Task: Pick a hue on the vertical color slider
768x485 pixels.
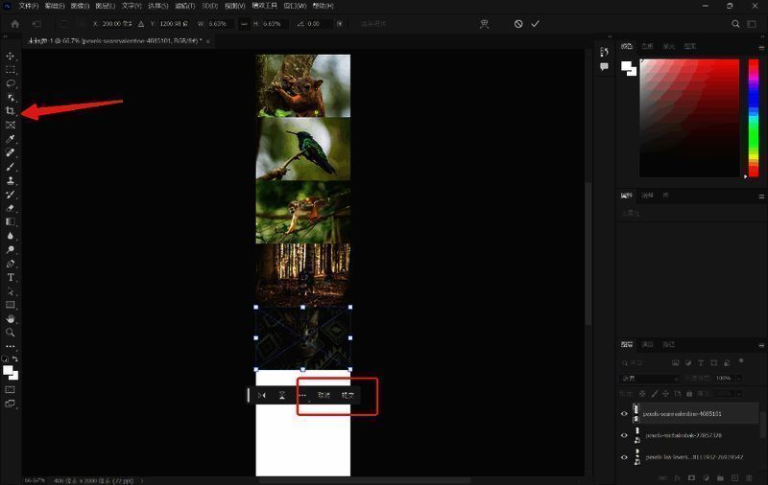Action: [x=753, y=115]
